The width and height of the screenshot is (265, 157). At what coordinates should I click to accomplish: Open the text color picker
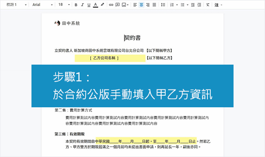click(x=96, y=5)
